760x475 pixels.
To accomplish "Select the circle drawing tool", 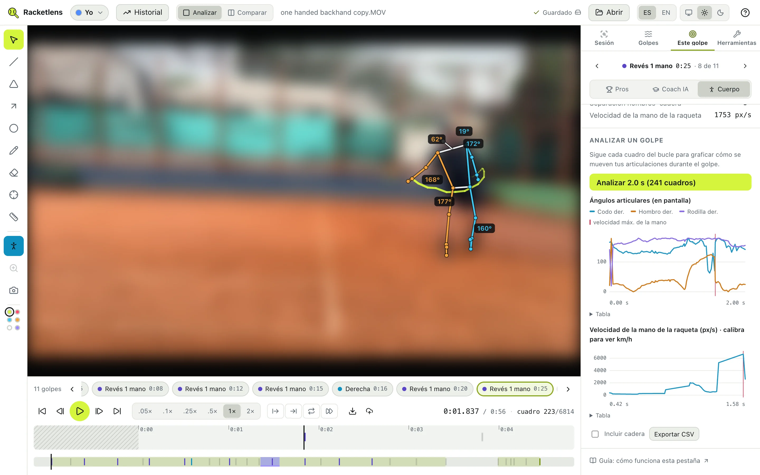I will pos(13,128).
